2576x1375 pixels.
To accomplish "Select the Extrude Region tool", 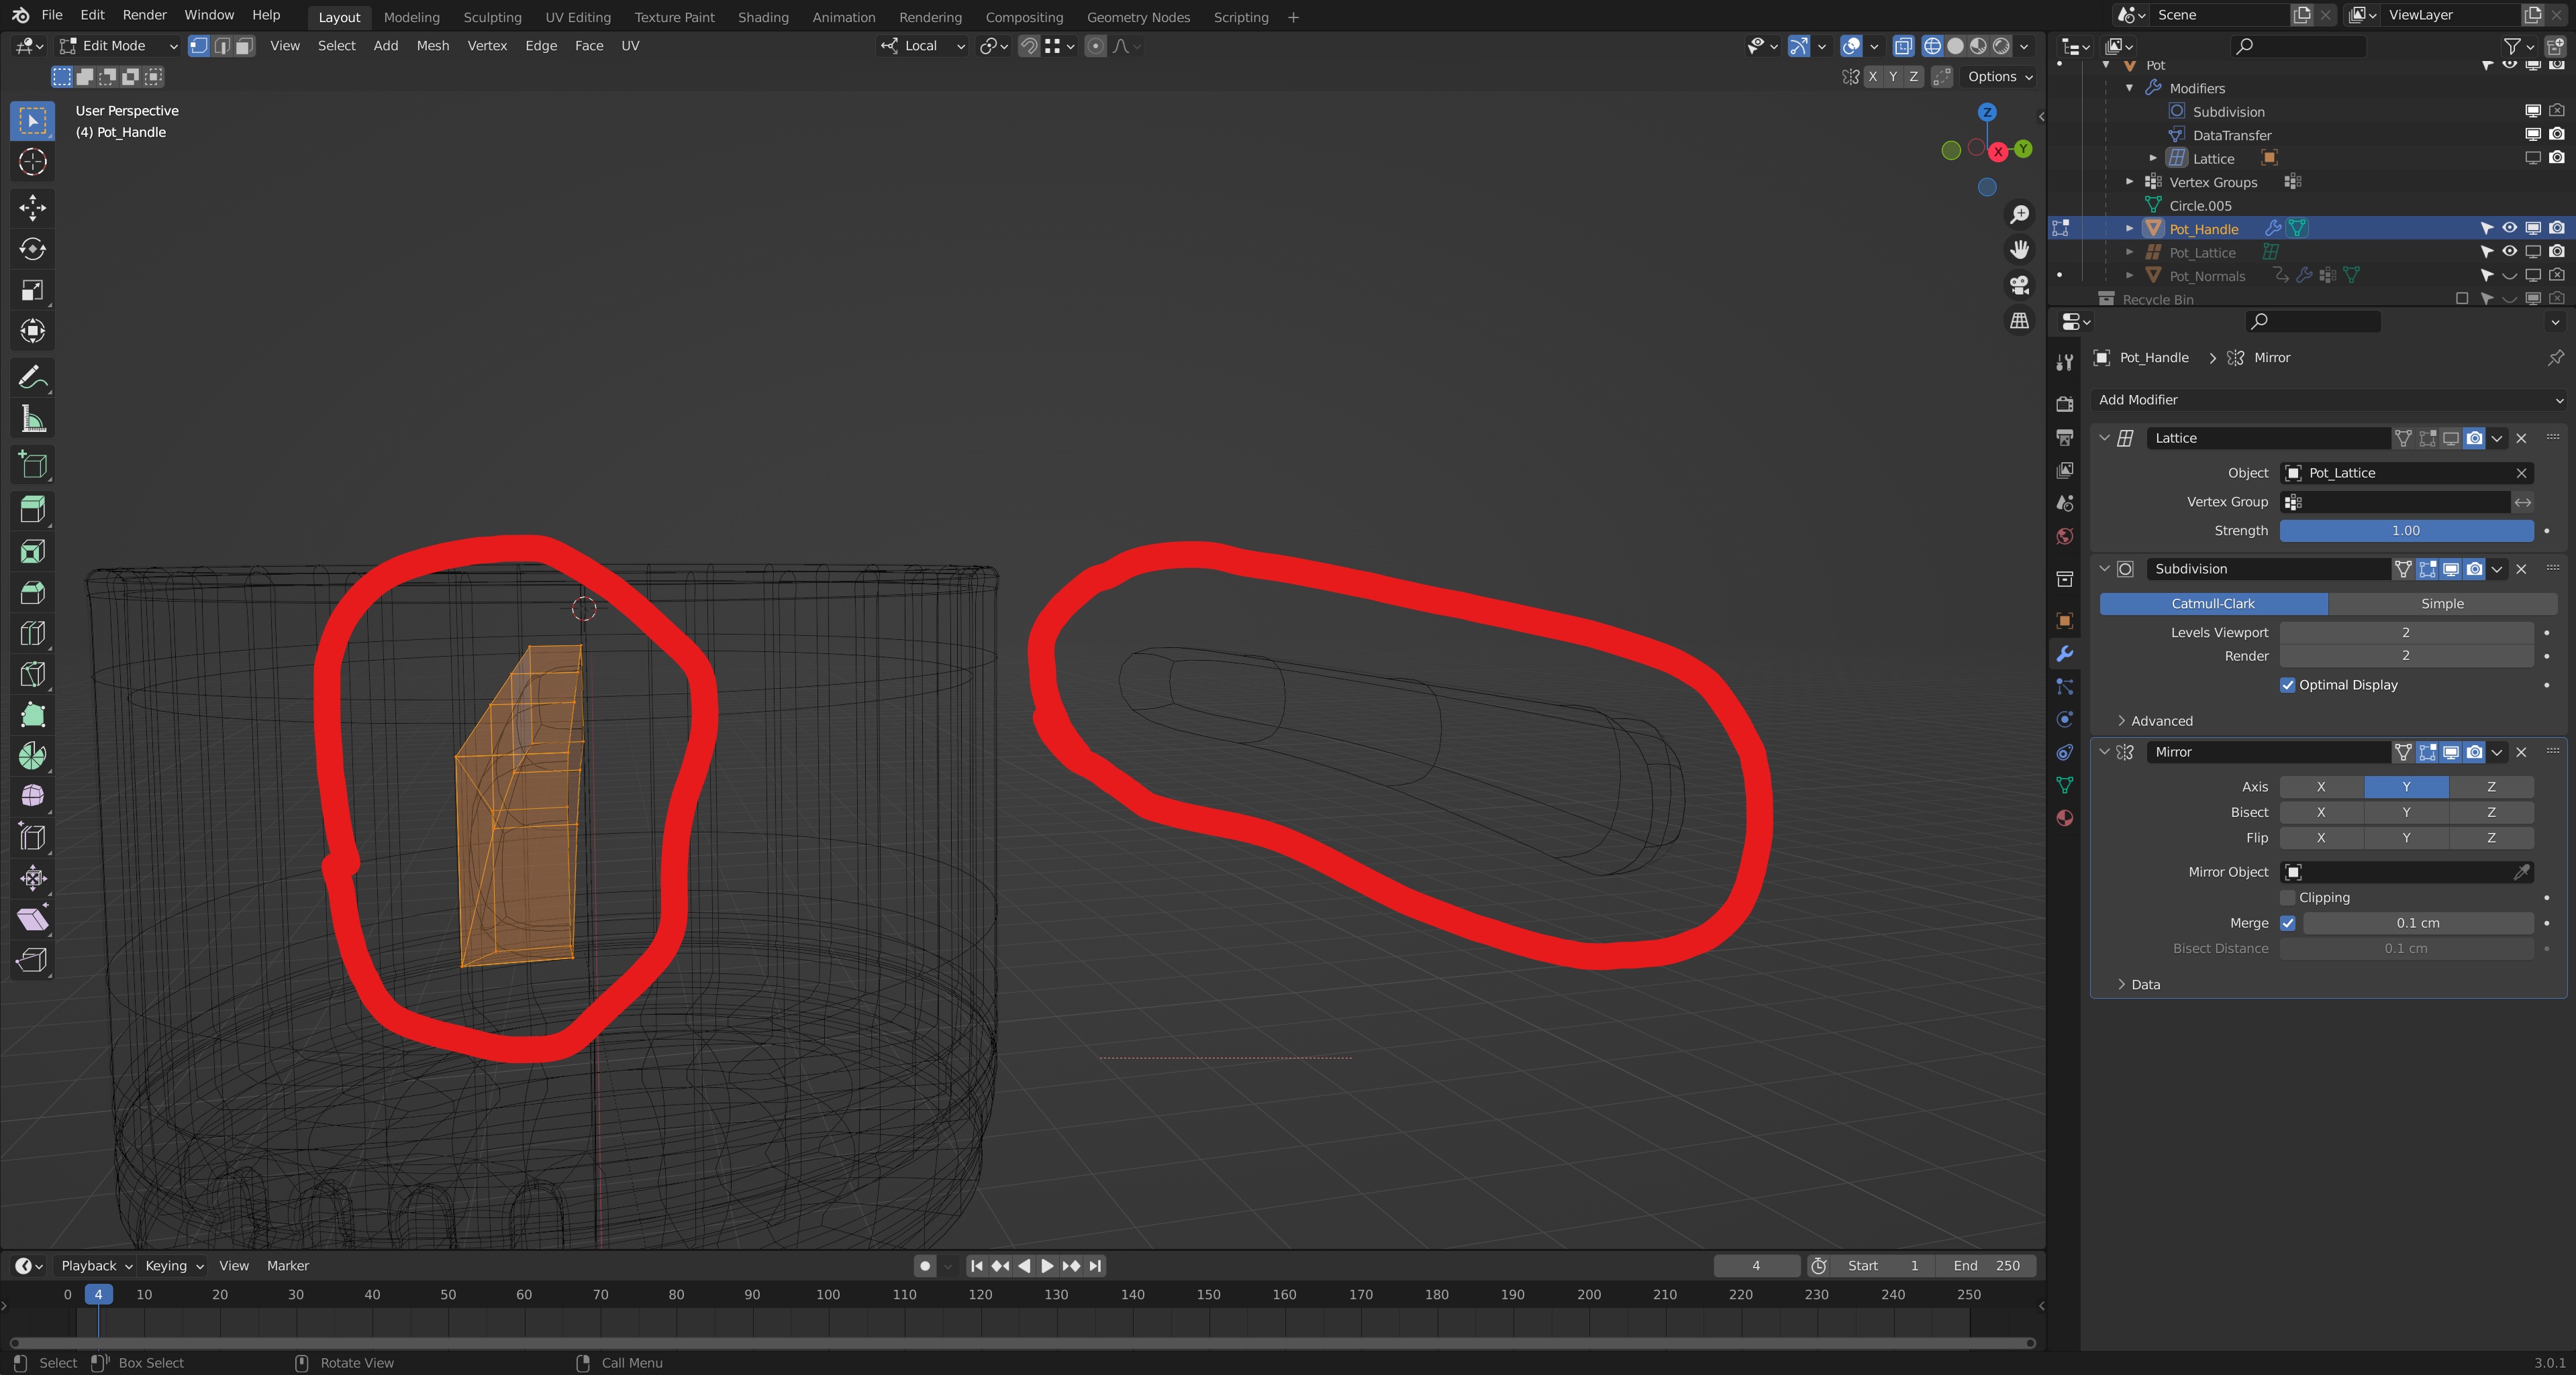I will click(32, 510).
